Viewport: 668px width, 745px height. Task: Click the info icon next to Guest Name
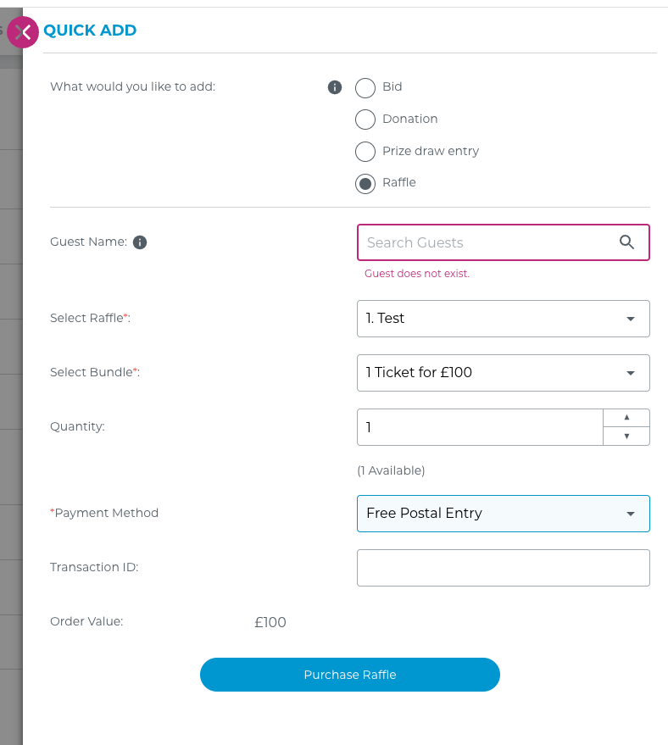coord(140,242)
